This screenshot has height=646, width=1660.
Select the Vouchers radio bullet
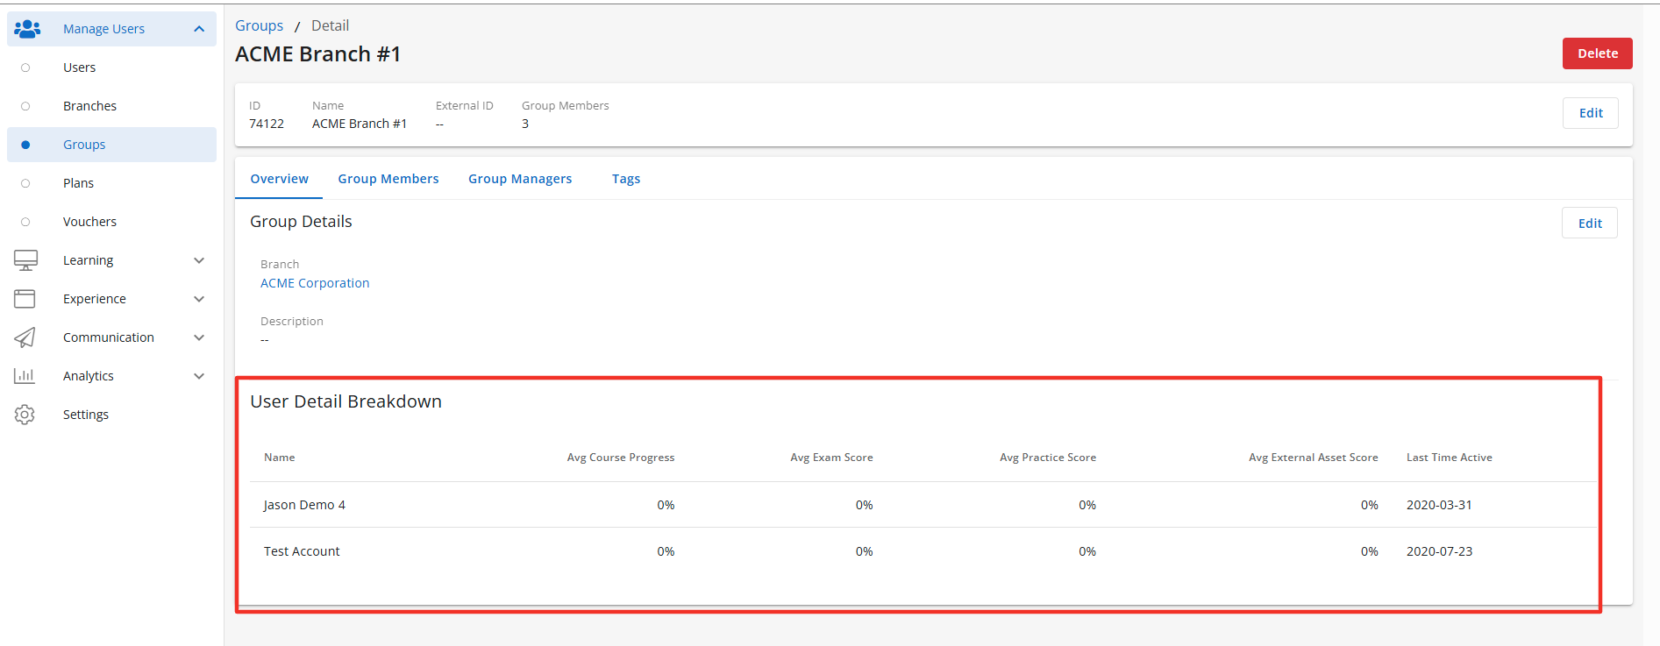click(25, 222)
